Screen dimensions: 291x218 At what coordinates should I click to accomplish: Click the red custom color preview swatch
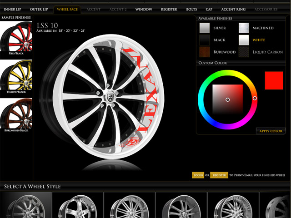click(x=274, y=80)
